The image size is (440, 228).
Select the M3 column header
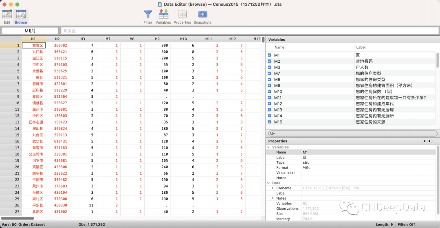tap(83, 39)
